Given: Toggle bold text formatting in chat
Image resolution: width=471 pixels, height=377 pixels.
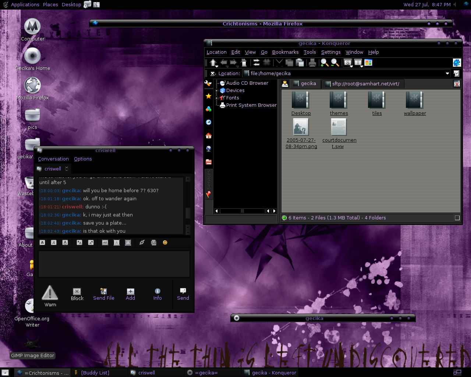Looking at the screenshot, I should [42, 243].
